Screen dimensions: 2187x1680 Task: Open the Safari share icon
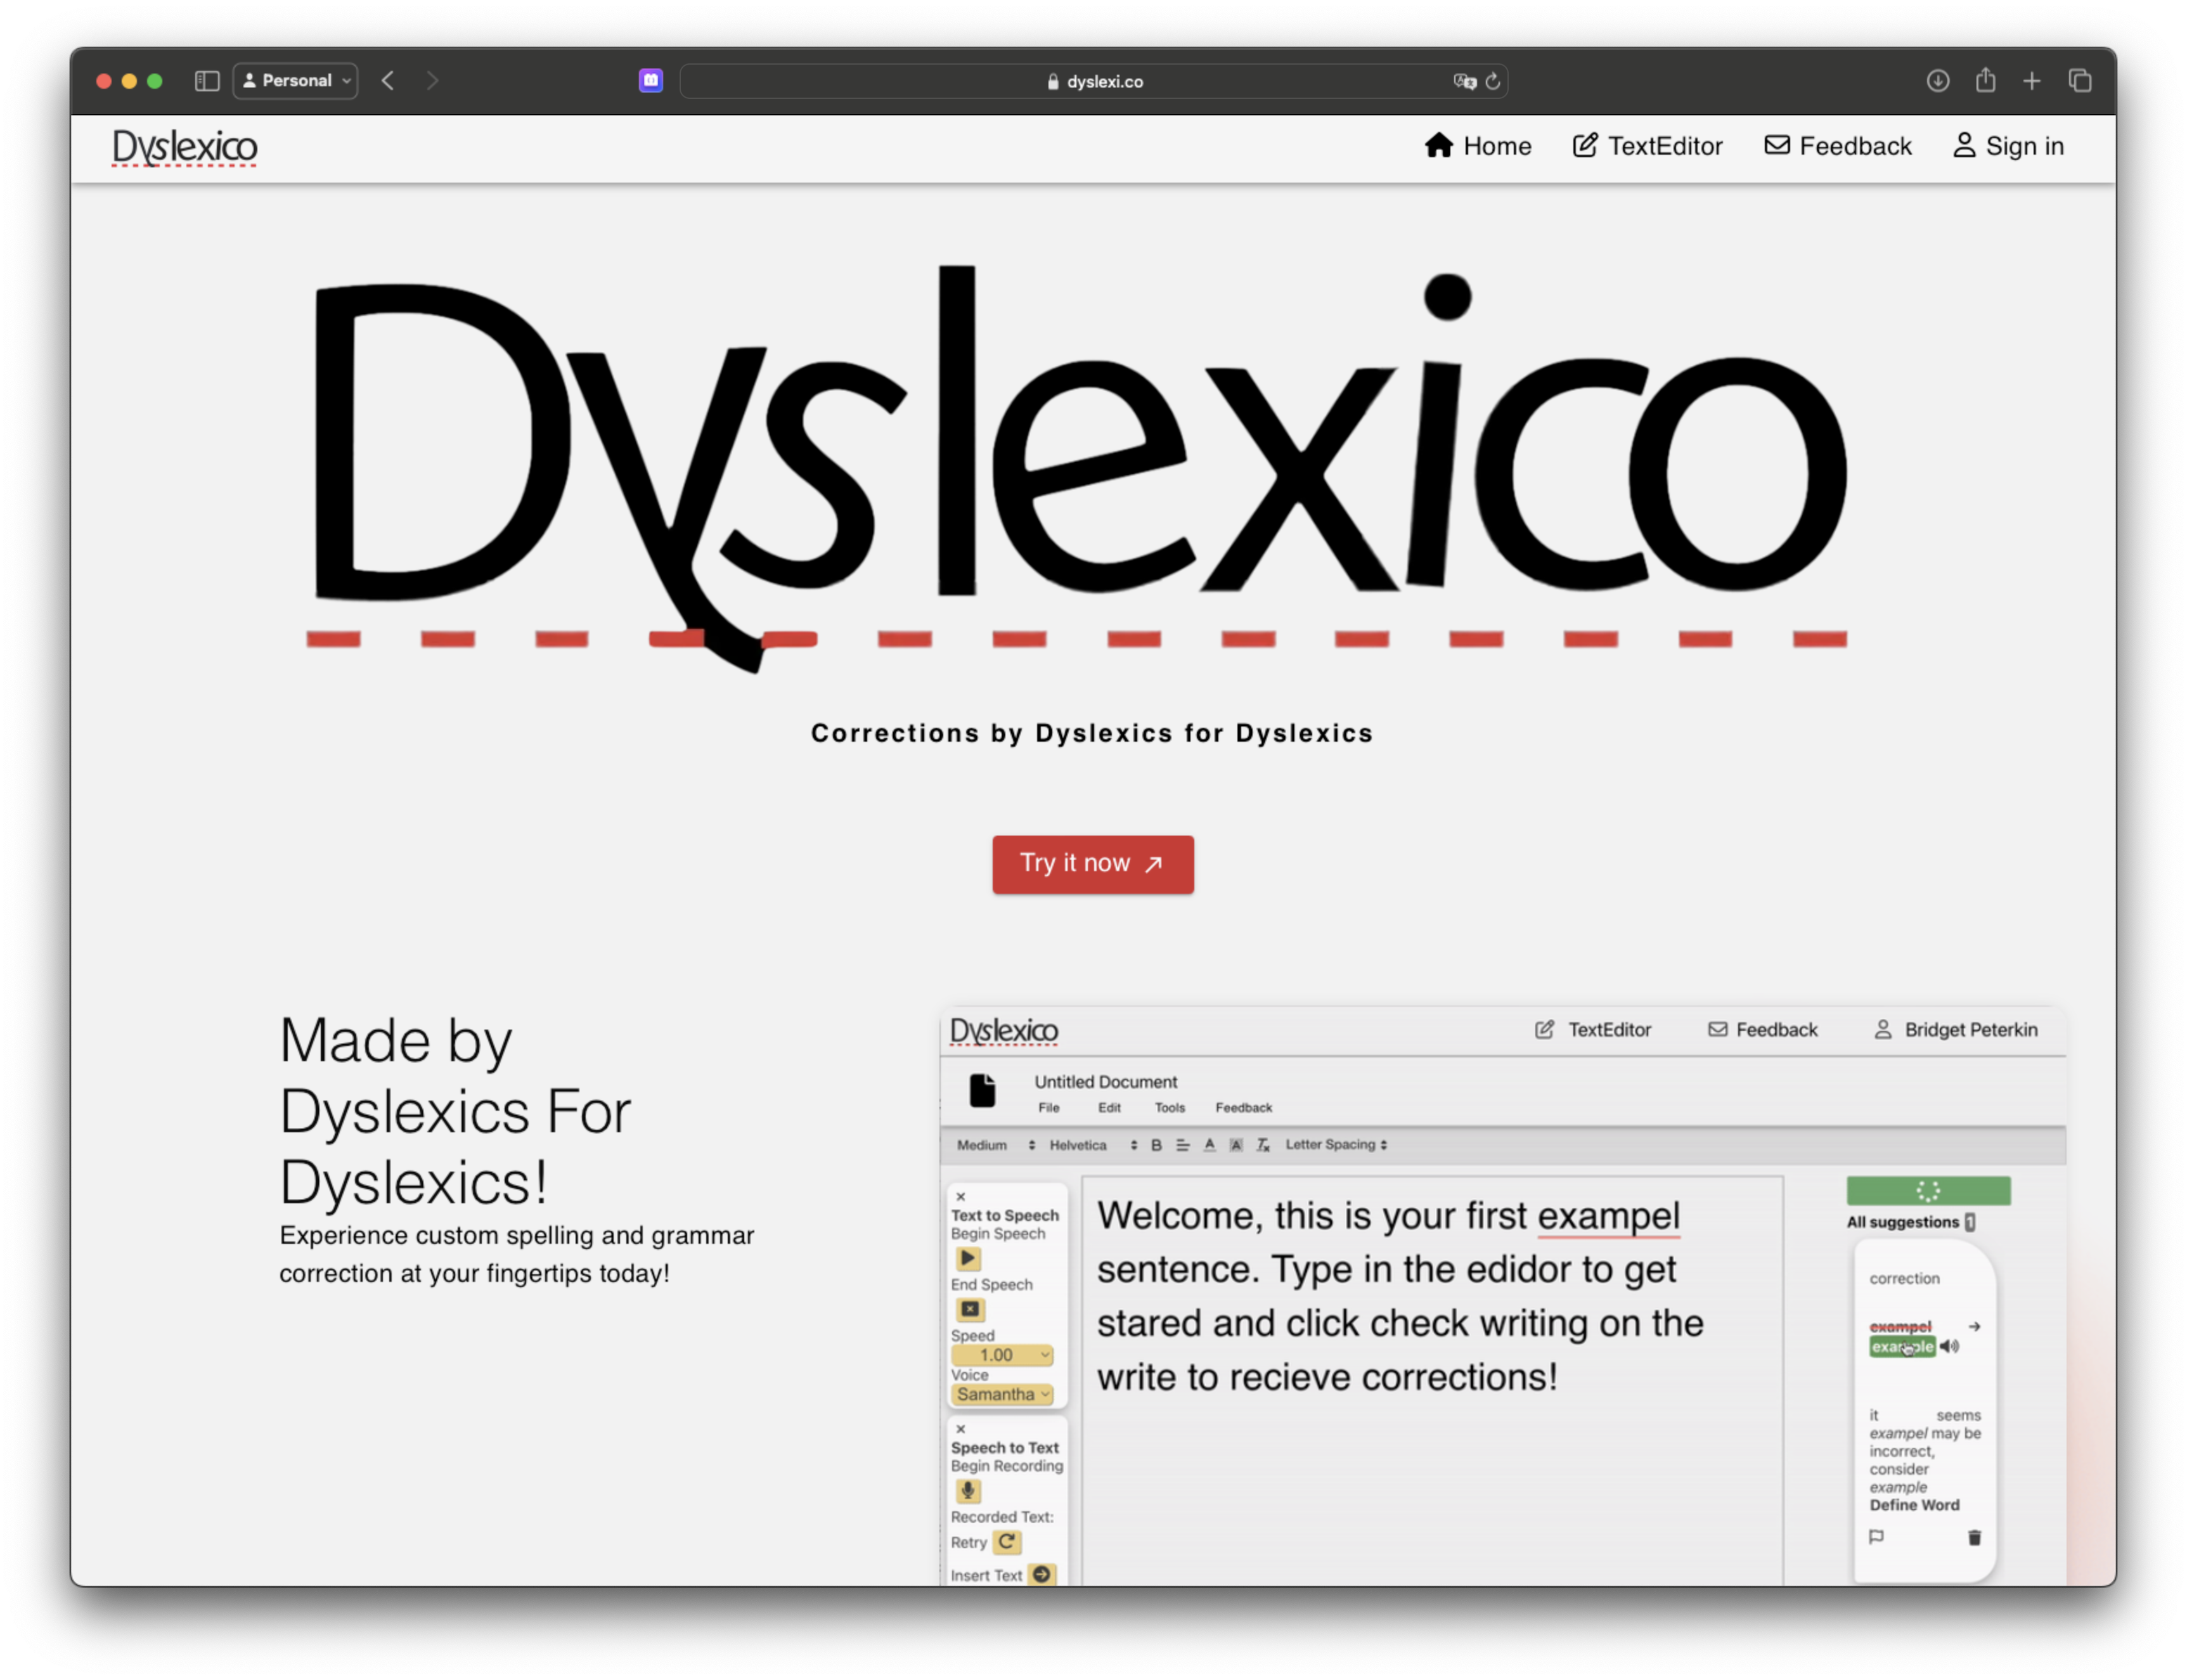pos(1986,80)
